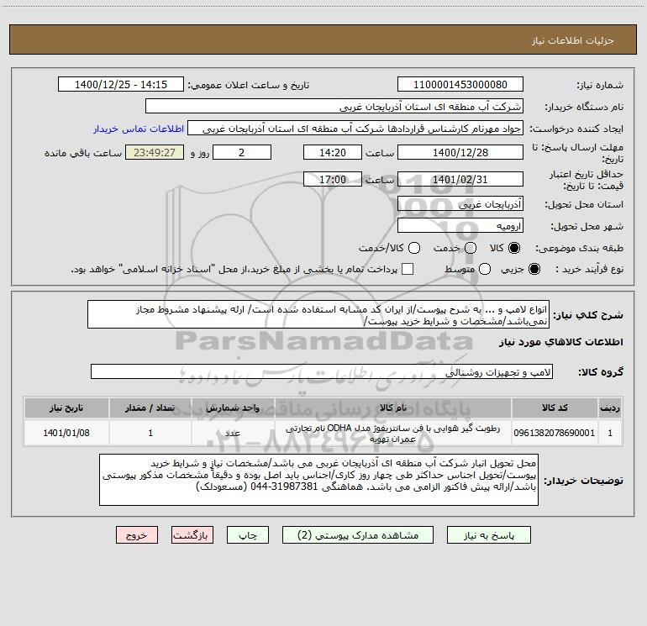Select the خدمت radio button
This screenshot has height=626, width=647.
coord(471,248)
